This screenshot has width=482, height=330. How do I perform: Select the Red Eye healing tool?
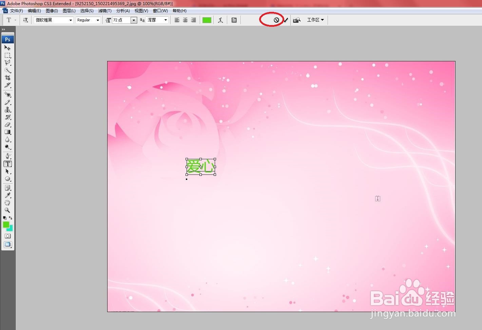click(x=7, y=95)
